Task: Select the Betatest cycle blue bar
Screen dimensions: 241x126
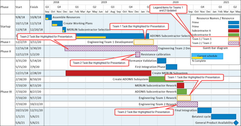Action: coord(224,116)
